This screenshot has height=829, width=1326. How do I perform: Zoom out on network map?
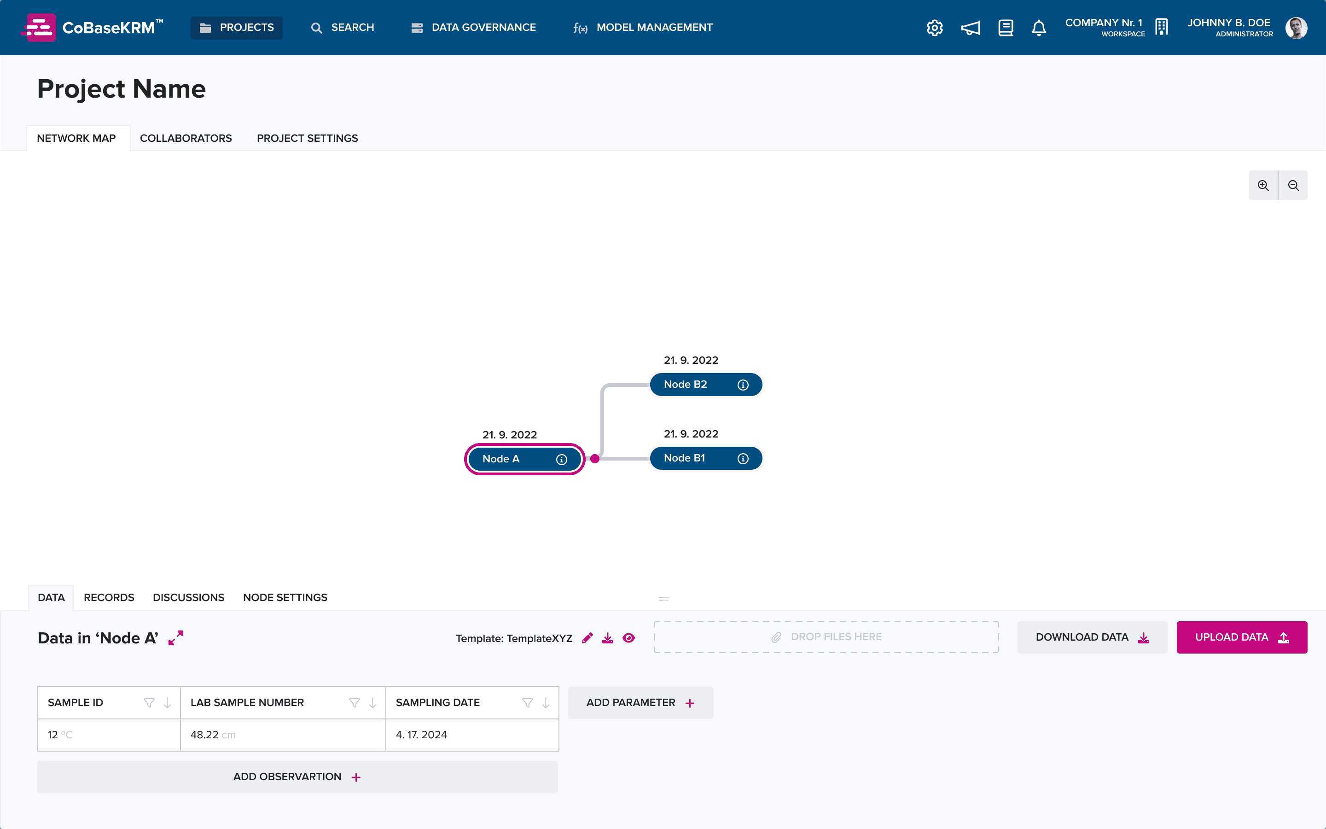tap(1293, 185)
